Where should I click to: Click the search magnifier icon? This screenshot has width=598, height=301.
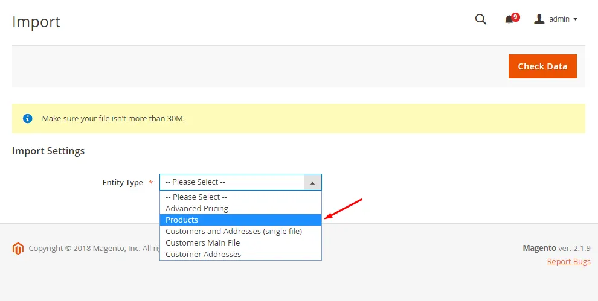pyautogui.click(x=481, y=19)
